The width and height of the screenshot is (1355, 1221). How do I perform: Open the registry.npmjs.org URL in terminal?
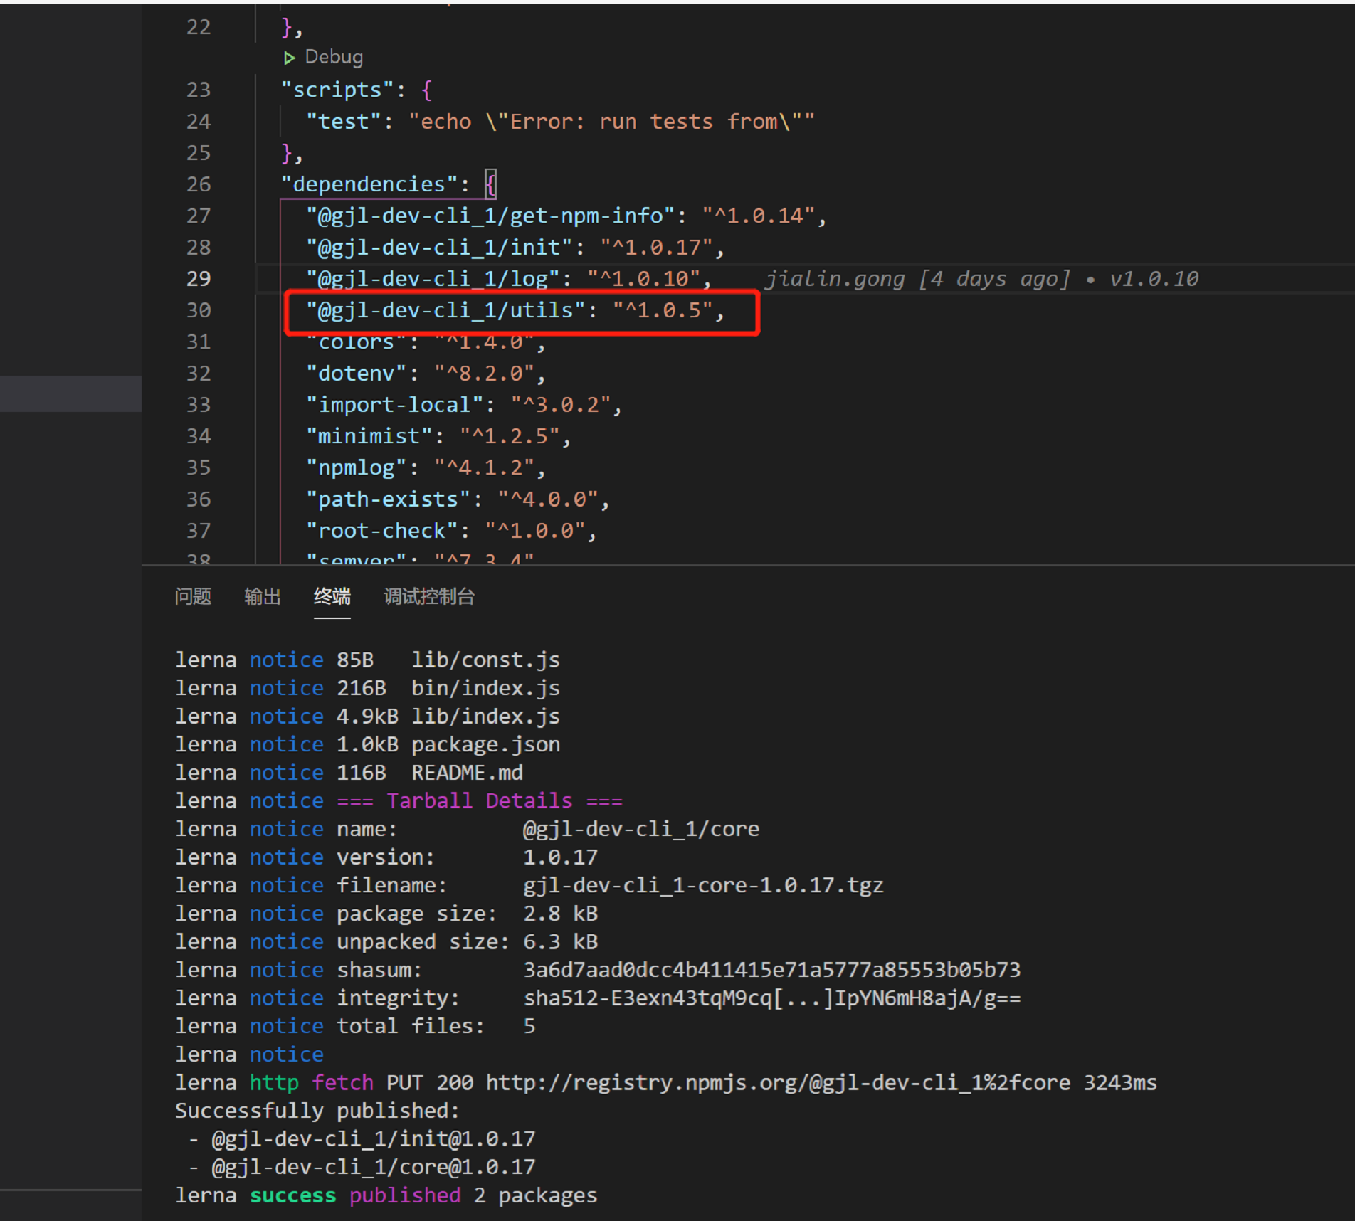coord(778,1082)
